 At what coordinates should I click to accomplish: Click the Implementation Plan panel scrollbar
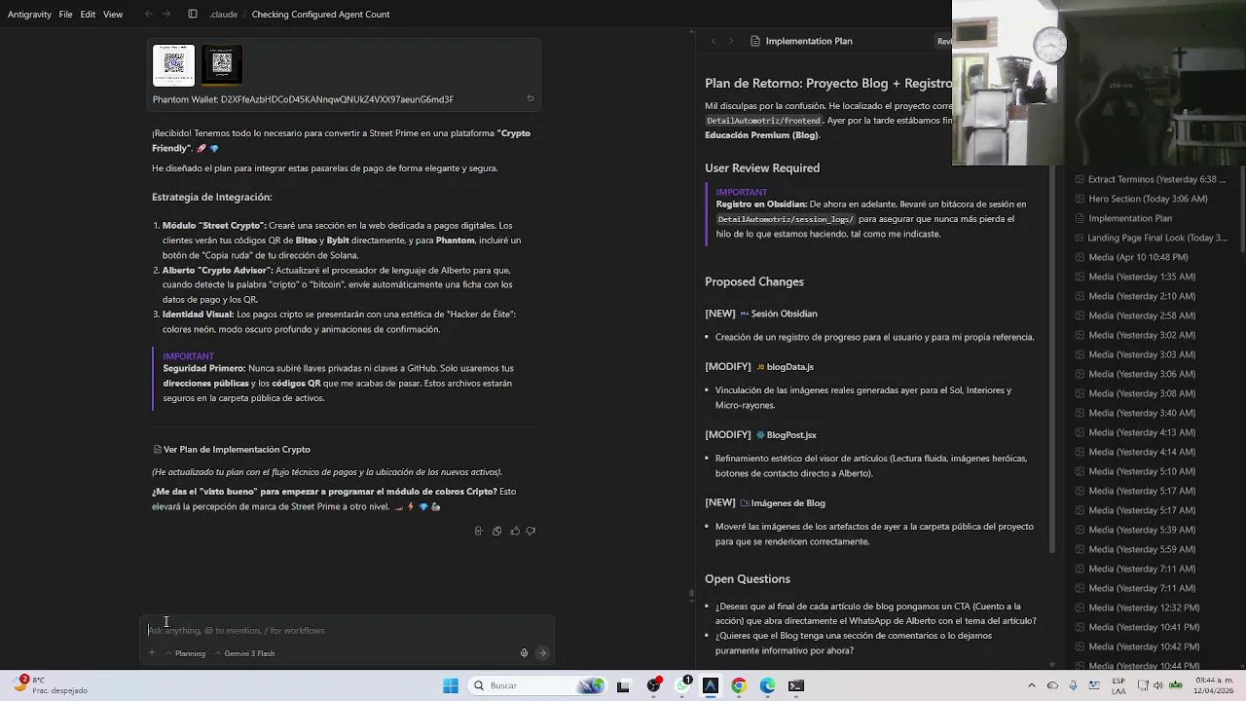click(x=1052, y=360)
